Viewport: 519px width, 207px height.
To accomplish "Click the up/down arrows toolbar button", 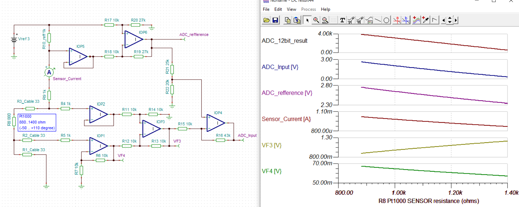I will pyautogui.click(x=450, y=20).
